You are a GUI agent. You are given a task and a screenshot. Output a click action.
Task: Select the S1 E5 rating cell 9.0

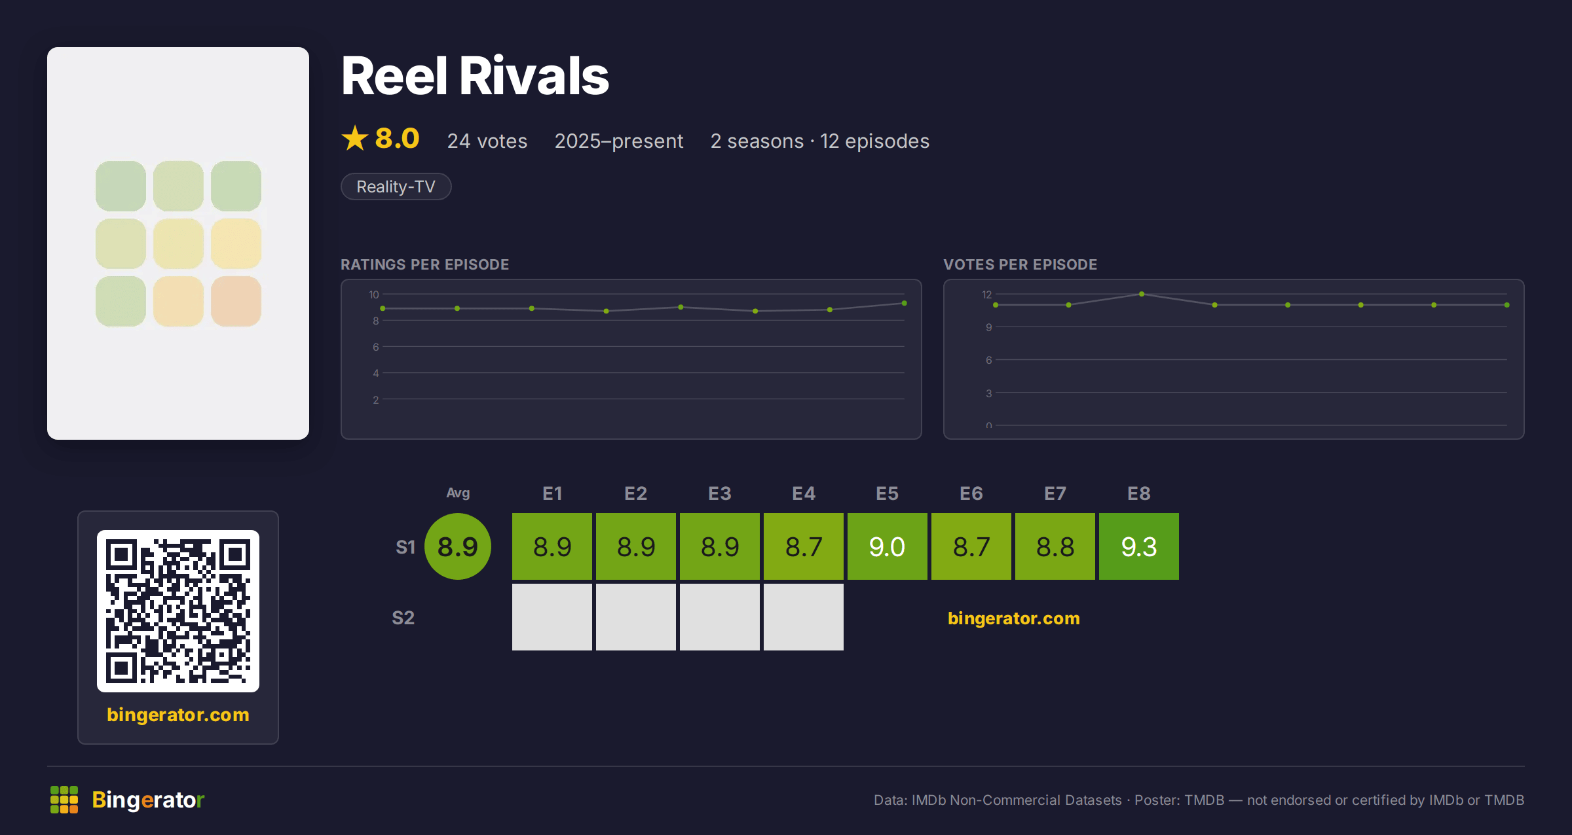[x=888, y=546]
